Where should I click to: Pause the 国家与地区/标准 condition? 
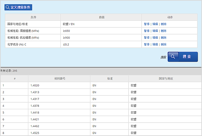(147, 24)
